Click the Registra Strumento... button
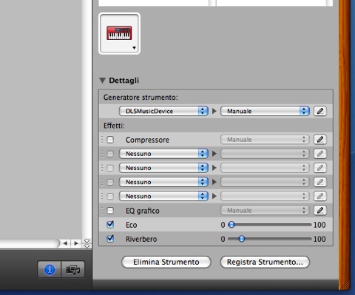The image size is (355, 295). (x=265, y=262)
